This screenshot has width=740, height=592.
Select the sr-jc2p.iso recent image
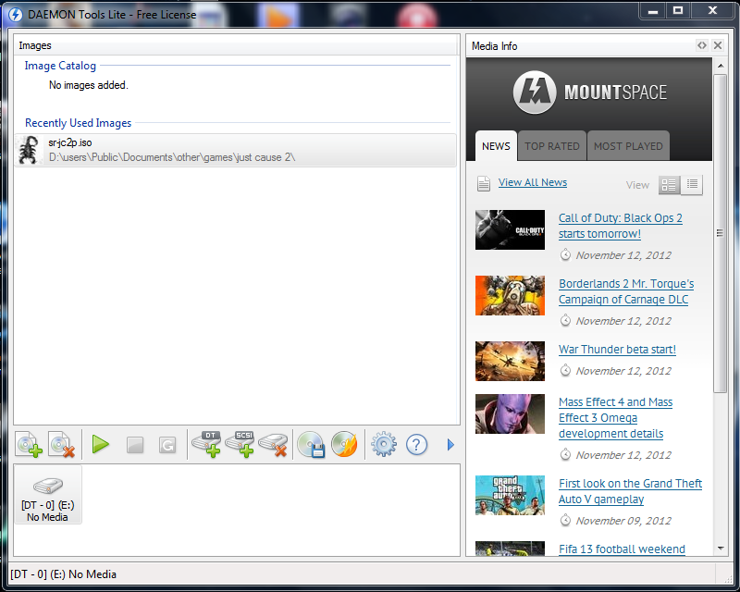236,150
